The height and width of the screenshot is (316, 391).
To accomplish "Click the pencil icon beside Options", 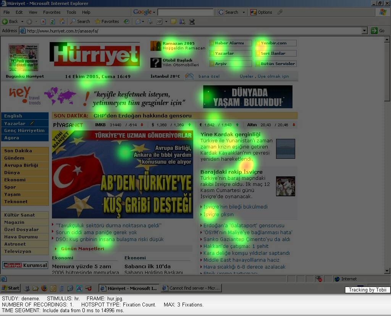I will [x=280, y=12].
